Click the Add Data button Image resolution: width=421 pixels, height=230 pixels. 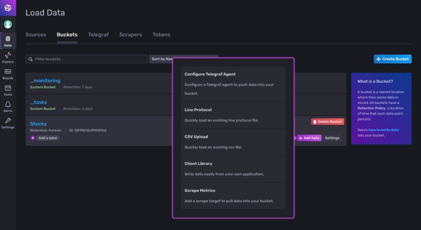[309, 138]
